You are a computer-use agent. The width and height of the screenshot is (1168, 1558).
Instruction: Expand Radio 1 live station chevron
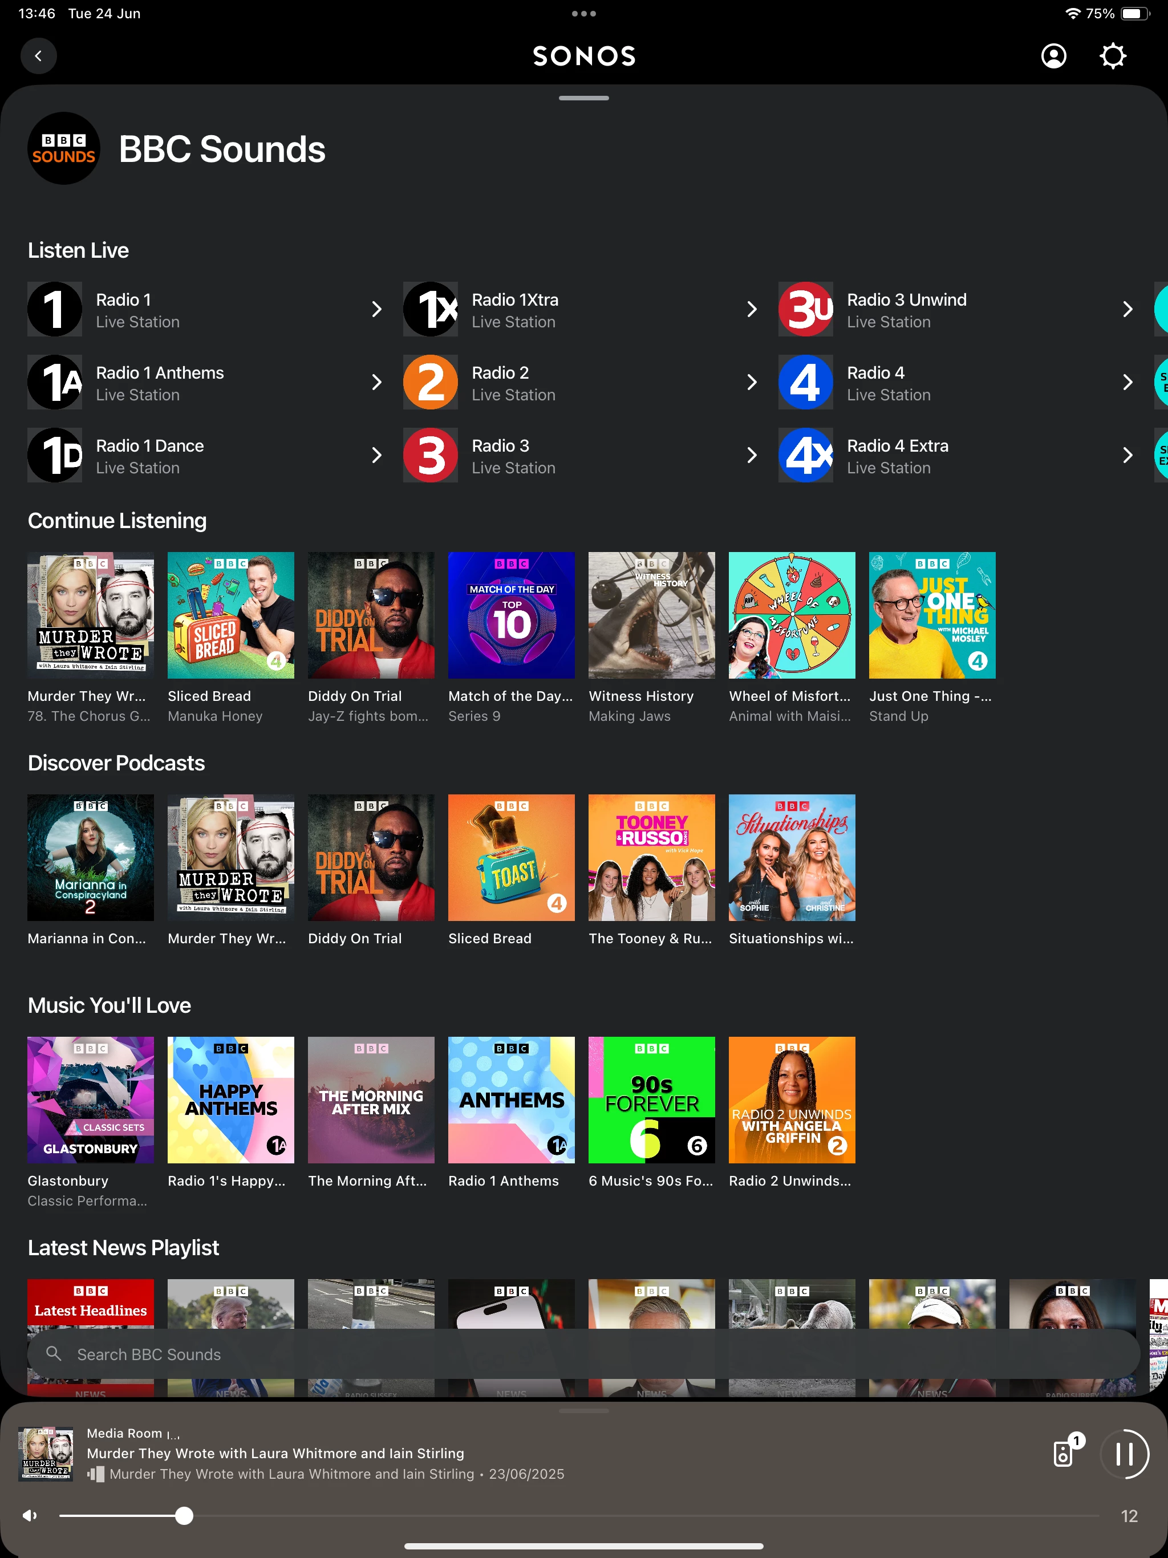tap(377, 309)
